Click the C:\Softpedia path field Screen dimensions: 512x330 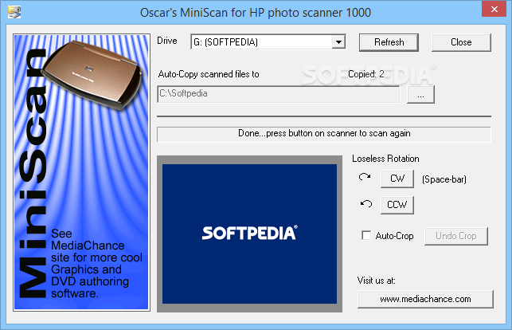(x=278, y=94)
